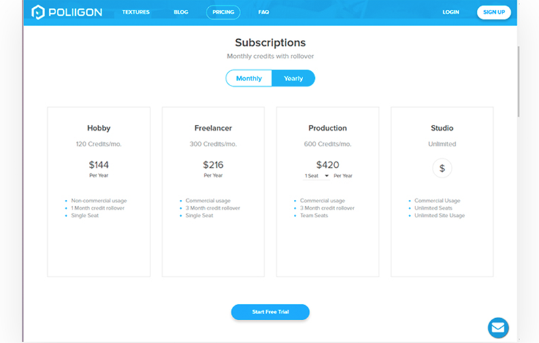Click the page vertical scrollbar thumb

(x=519, y=82)
